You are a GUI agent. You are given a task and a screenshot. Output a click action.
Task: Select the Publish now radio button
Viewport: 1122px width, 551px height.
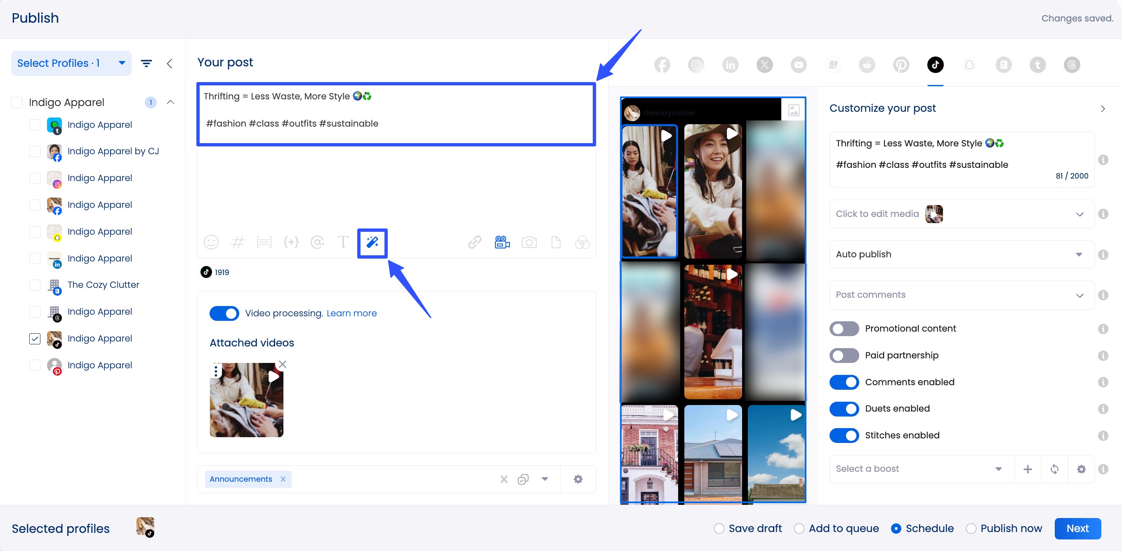tap(971, 528)
